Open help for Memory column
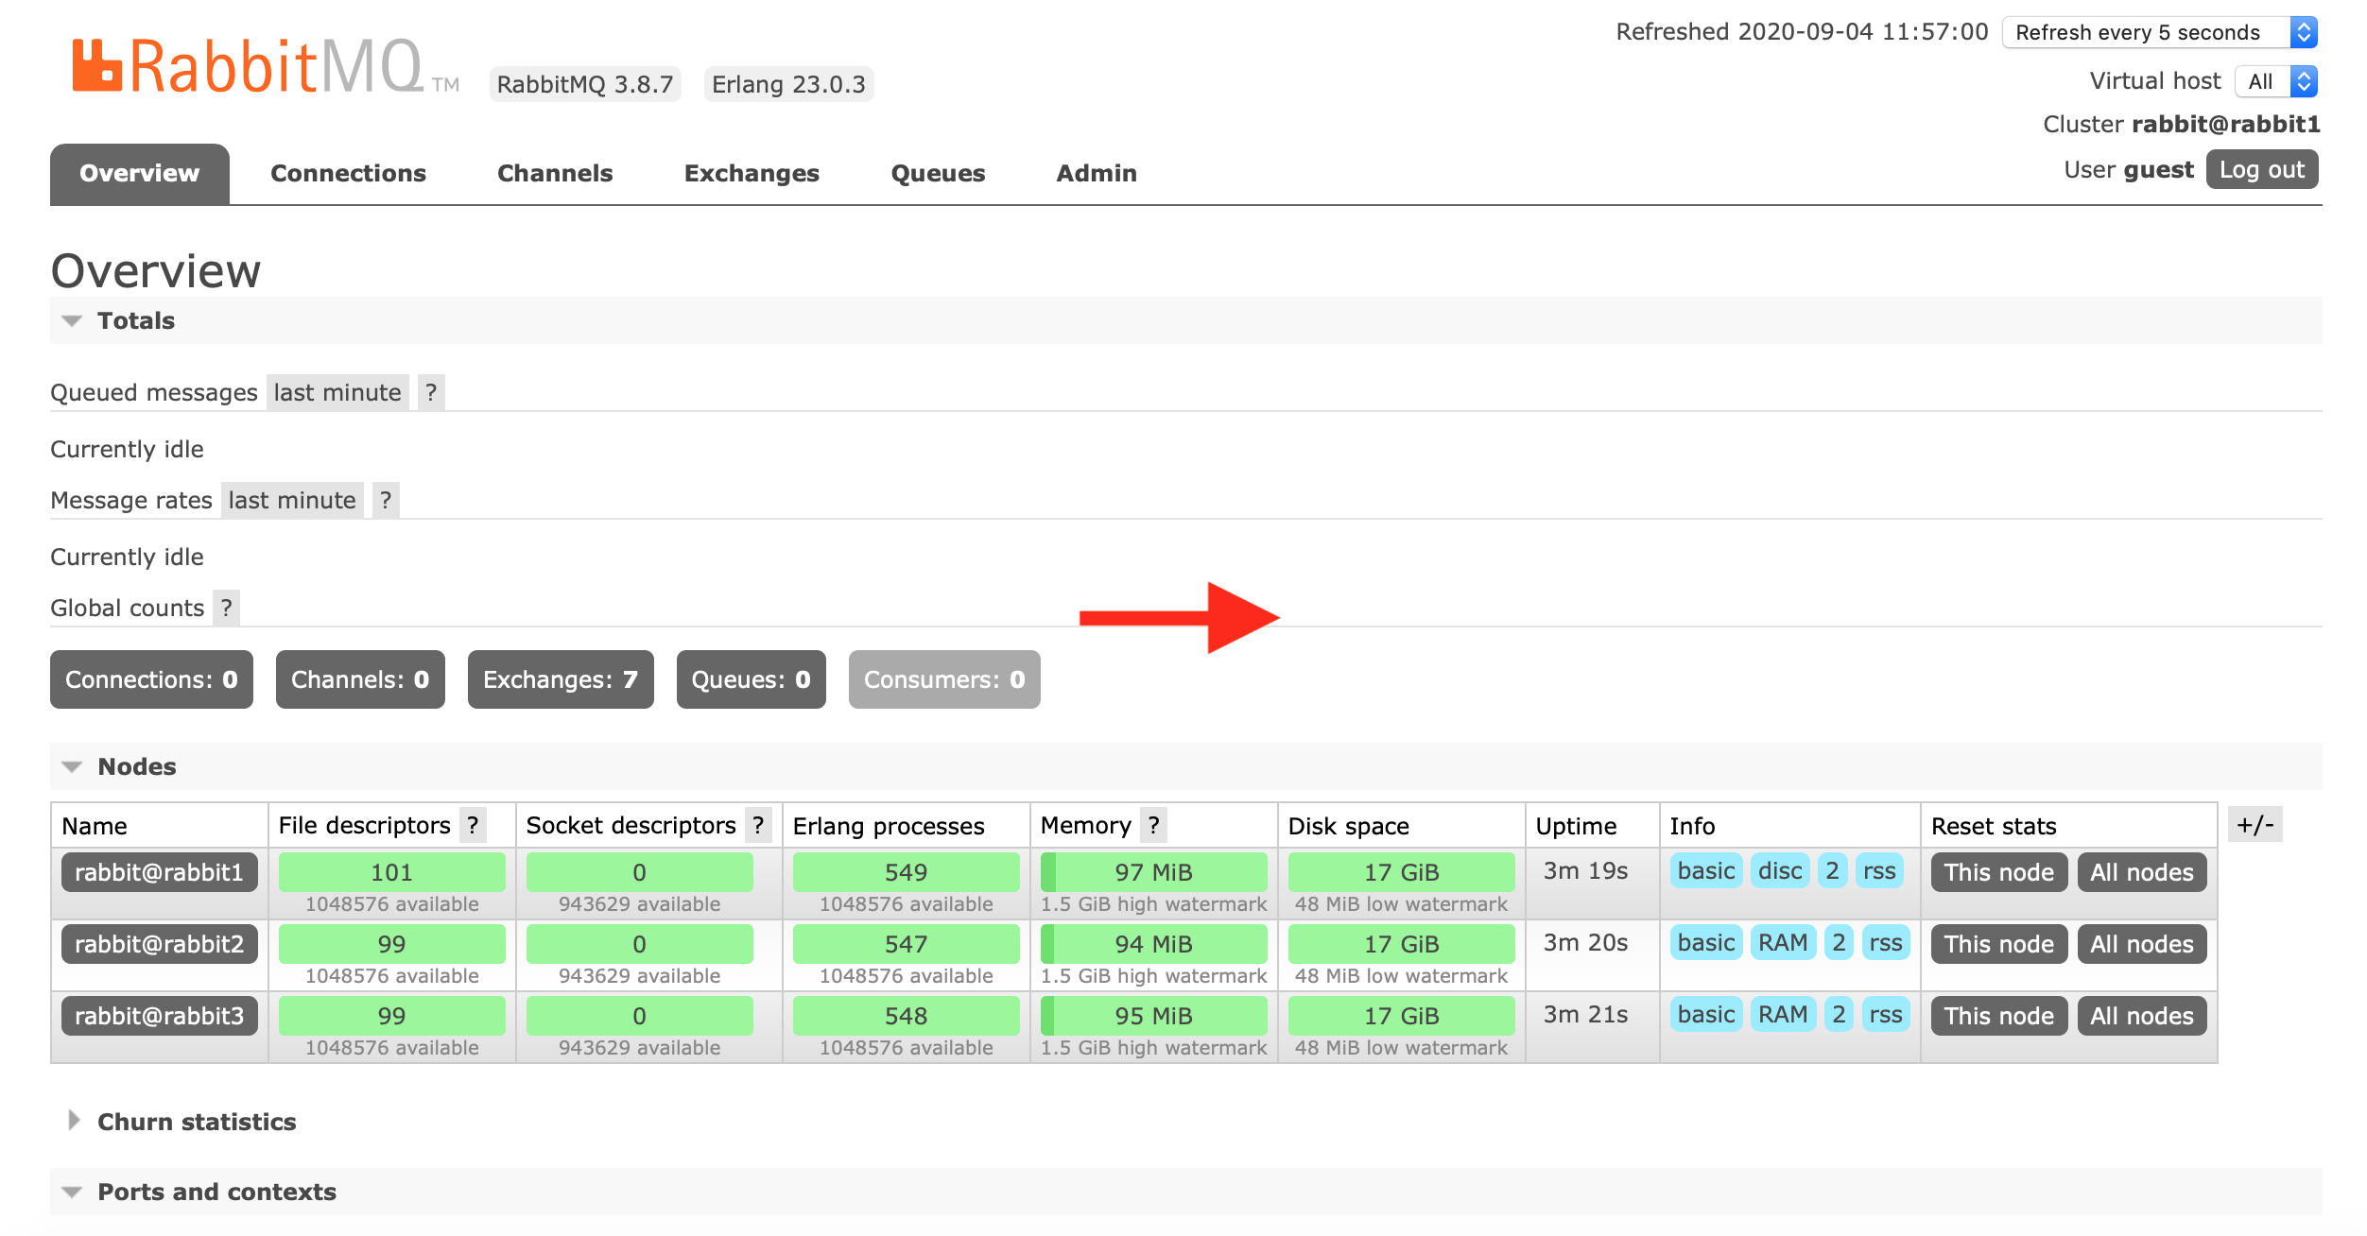This screenshot has width=2367, height=1236. (1153, 825)
